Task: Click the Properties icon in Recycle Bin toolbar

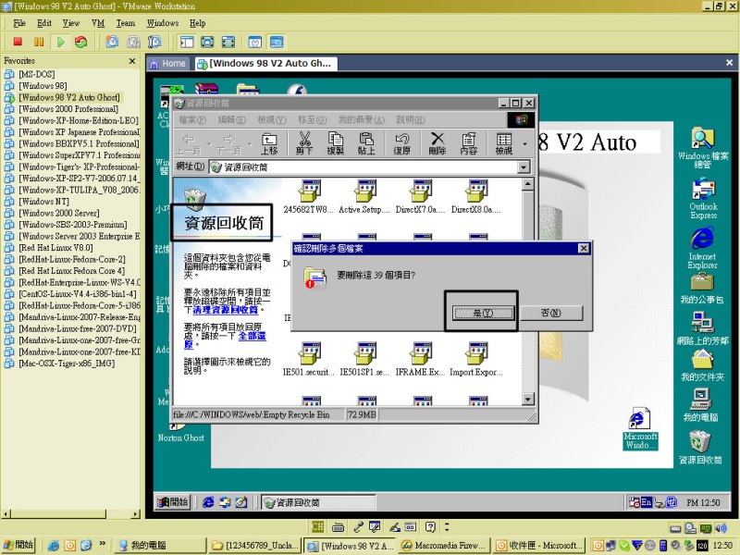Action: click(x=469, y=143)
